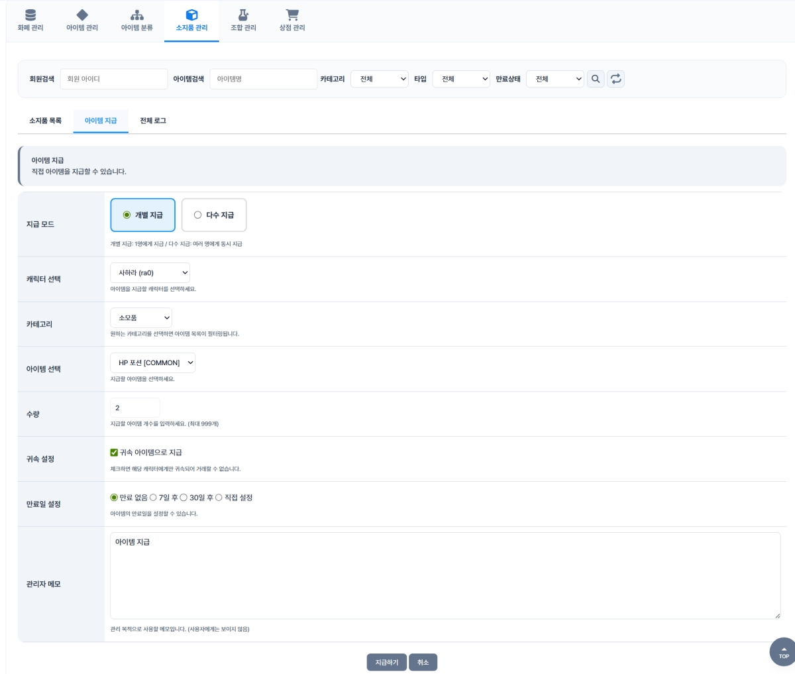Uncheck 귀속 아이템으로 지급 checkbox

pyautogui.click(x=114, y=453)
